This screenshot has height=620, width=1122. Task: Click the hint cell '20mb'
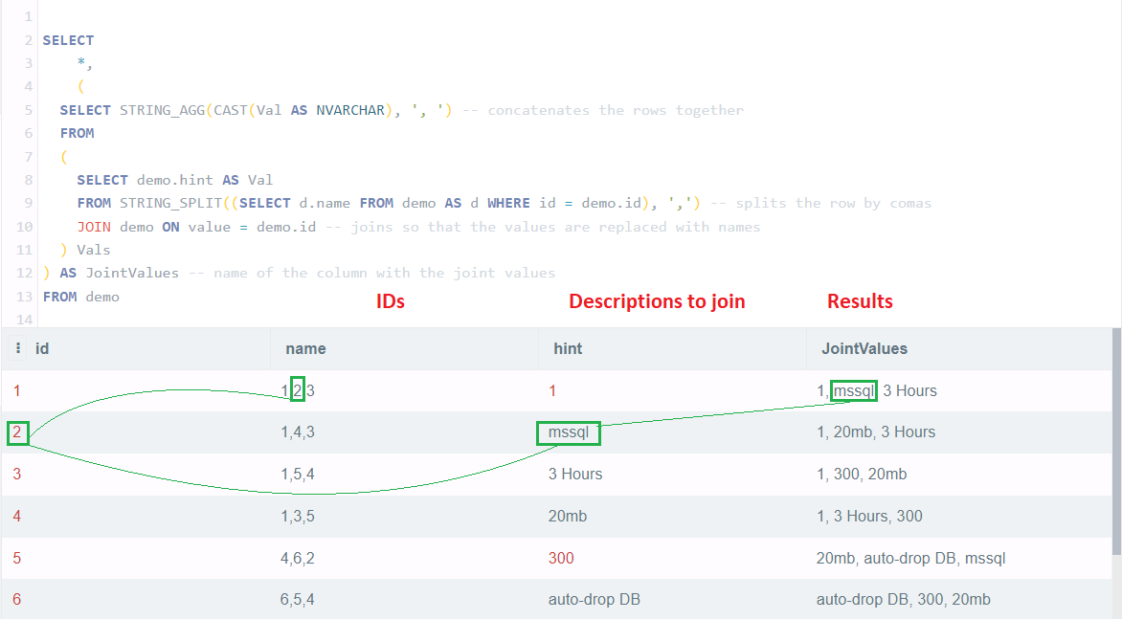pos(568,517)
